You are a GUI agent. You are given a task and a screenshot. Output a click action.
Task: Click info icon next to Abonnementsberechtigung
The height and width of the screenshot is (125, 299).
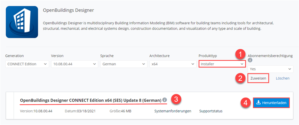click(250, 60)
